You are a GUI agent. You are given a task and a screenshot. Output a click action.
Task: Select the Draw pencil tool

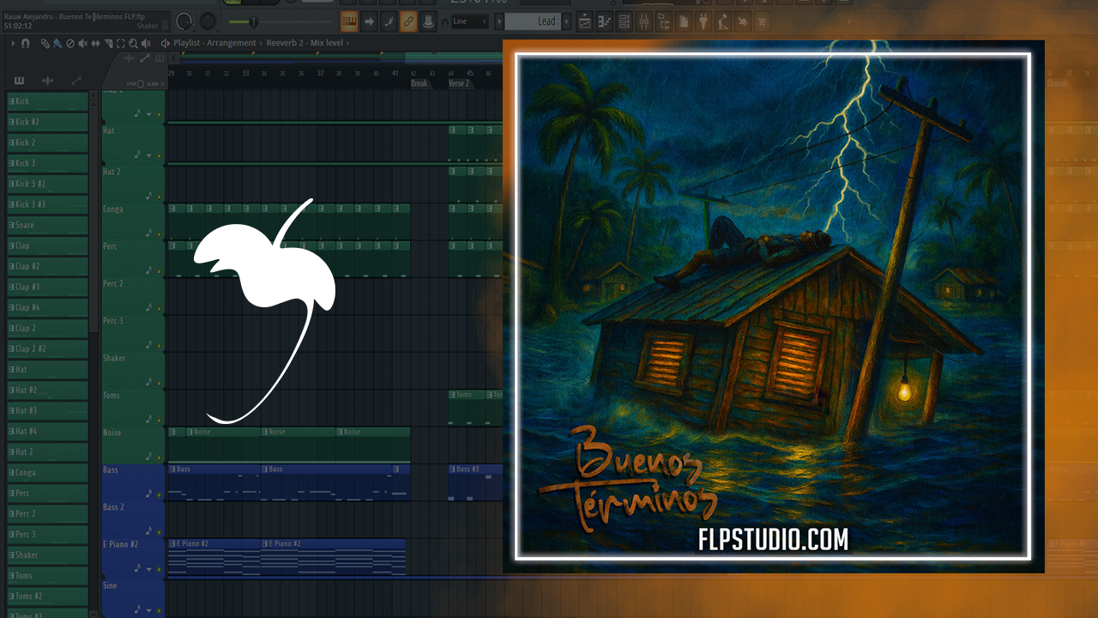point(45,43)
